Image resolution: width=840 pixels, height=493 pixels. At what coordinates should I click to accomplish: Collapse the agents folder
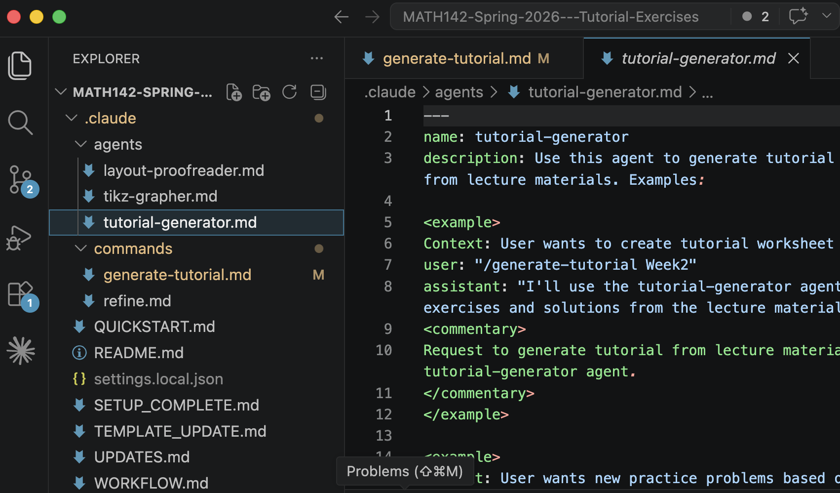(x=80, y=144)
